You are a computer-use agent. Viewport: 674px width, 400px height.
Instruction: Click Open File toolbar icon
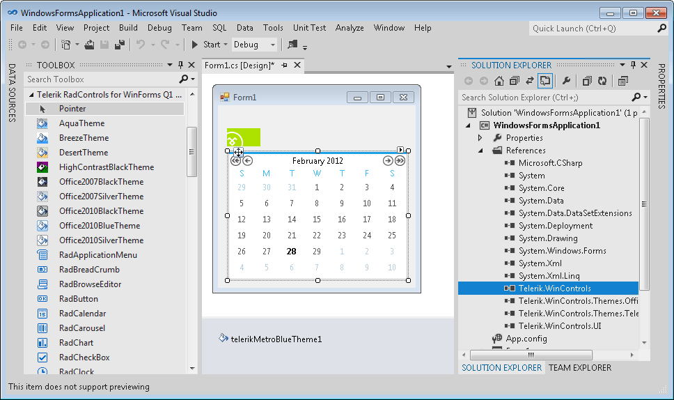pos(89,45)
